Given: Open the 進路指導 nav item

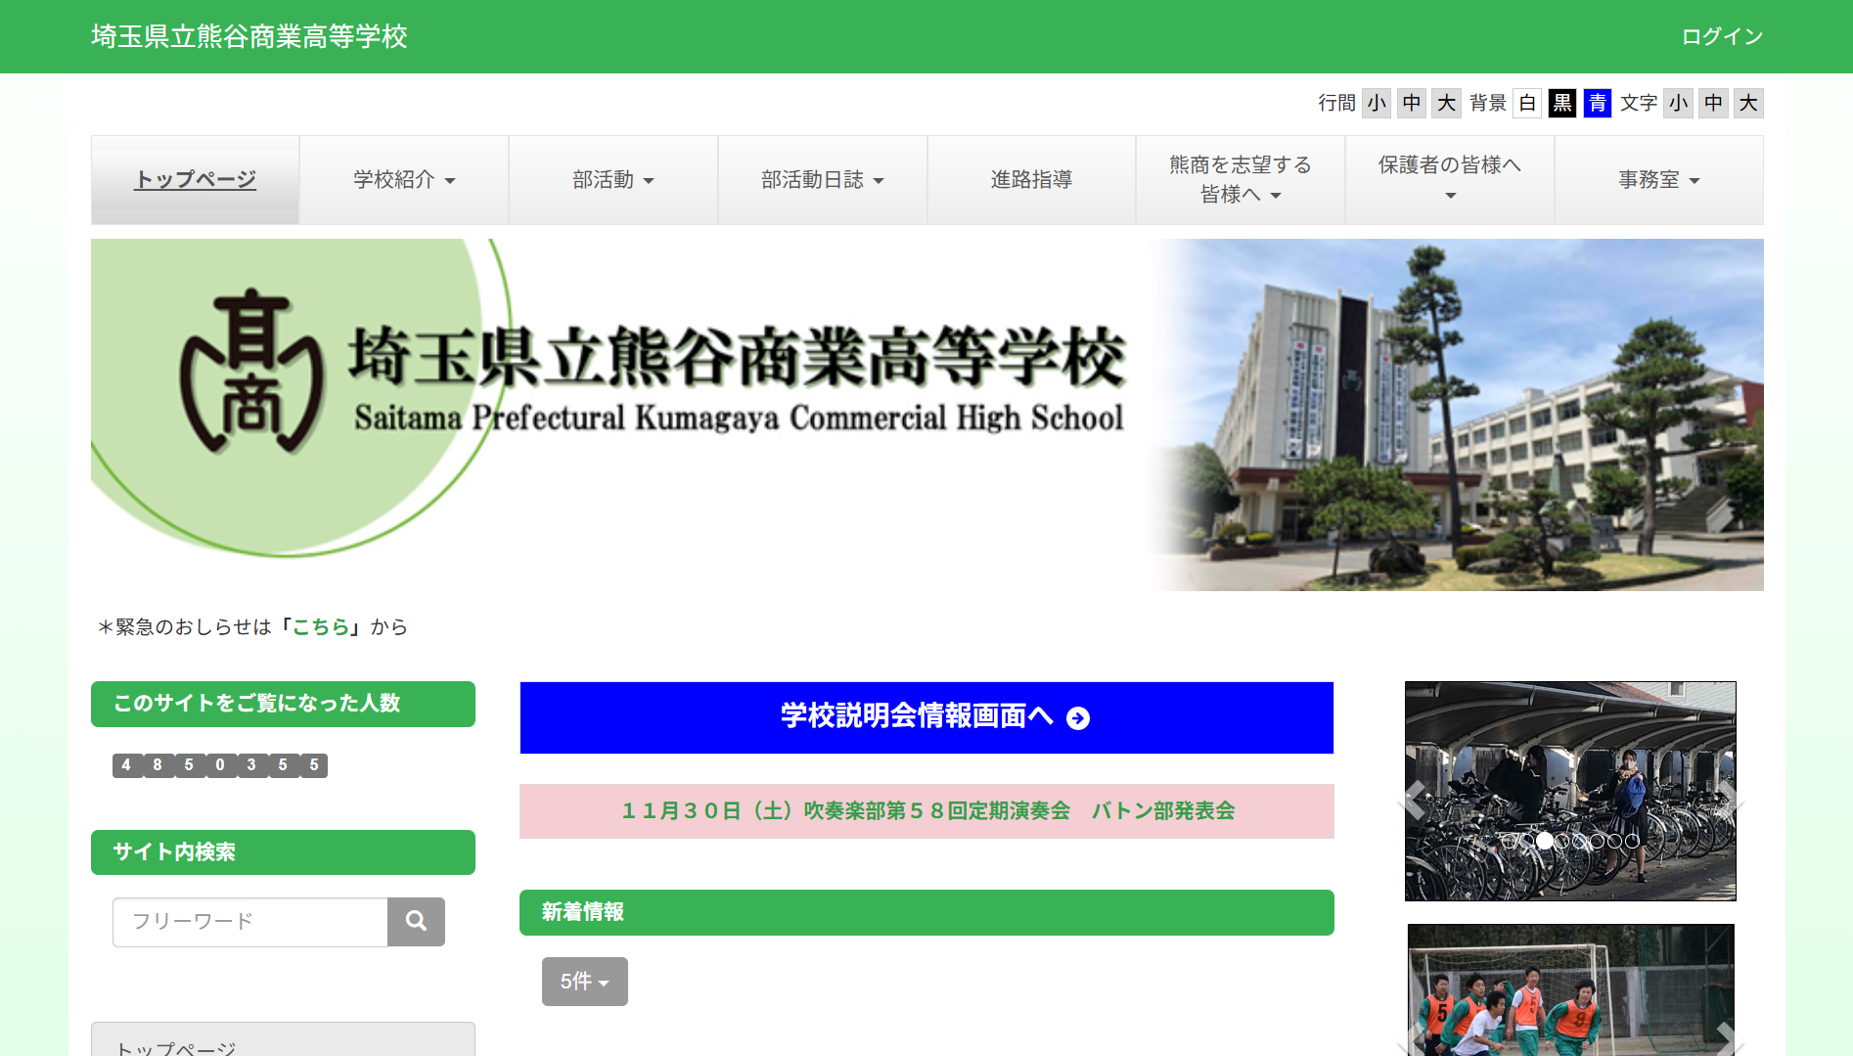Looking at the screenshot, I should point(1031,180).
